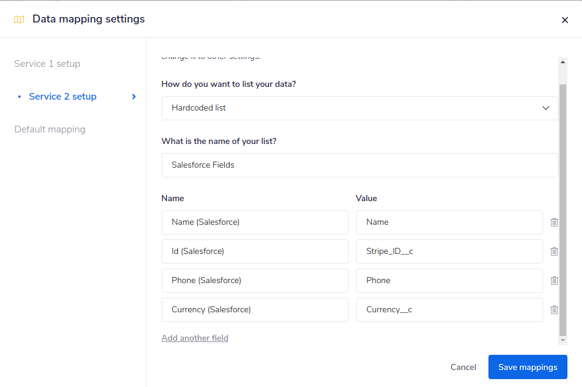Click the Stripe_ID__c value field
The width and height of the screenshot is (582, 387).
449,252
